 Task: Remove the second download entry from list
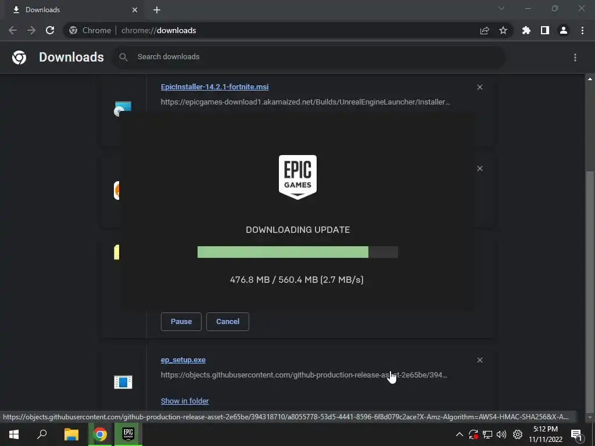(479, 168)
